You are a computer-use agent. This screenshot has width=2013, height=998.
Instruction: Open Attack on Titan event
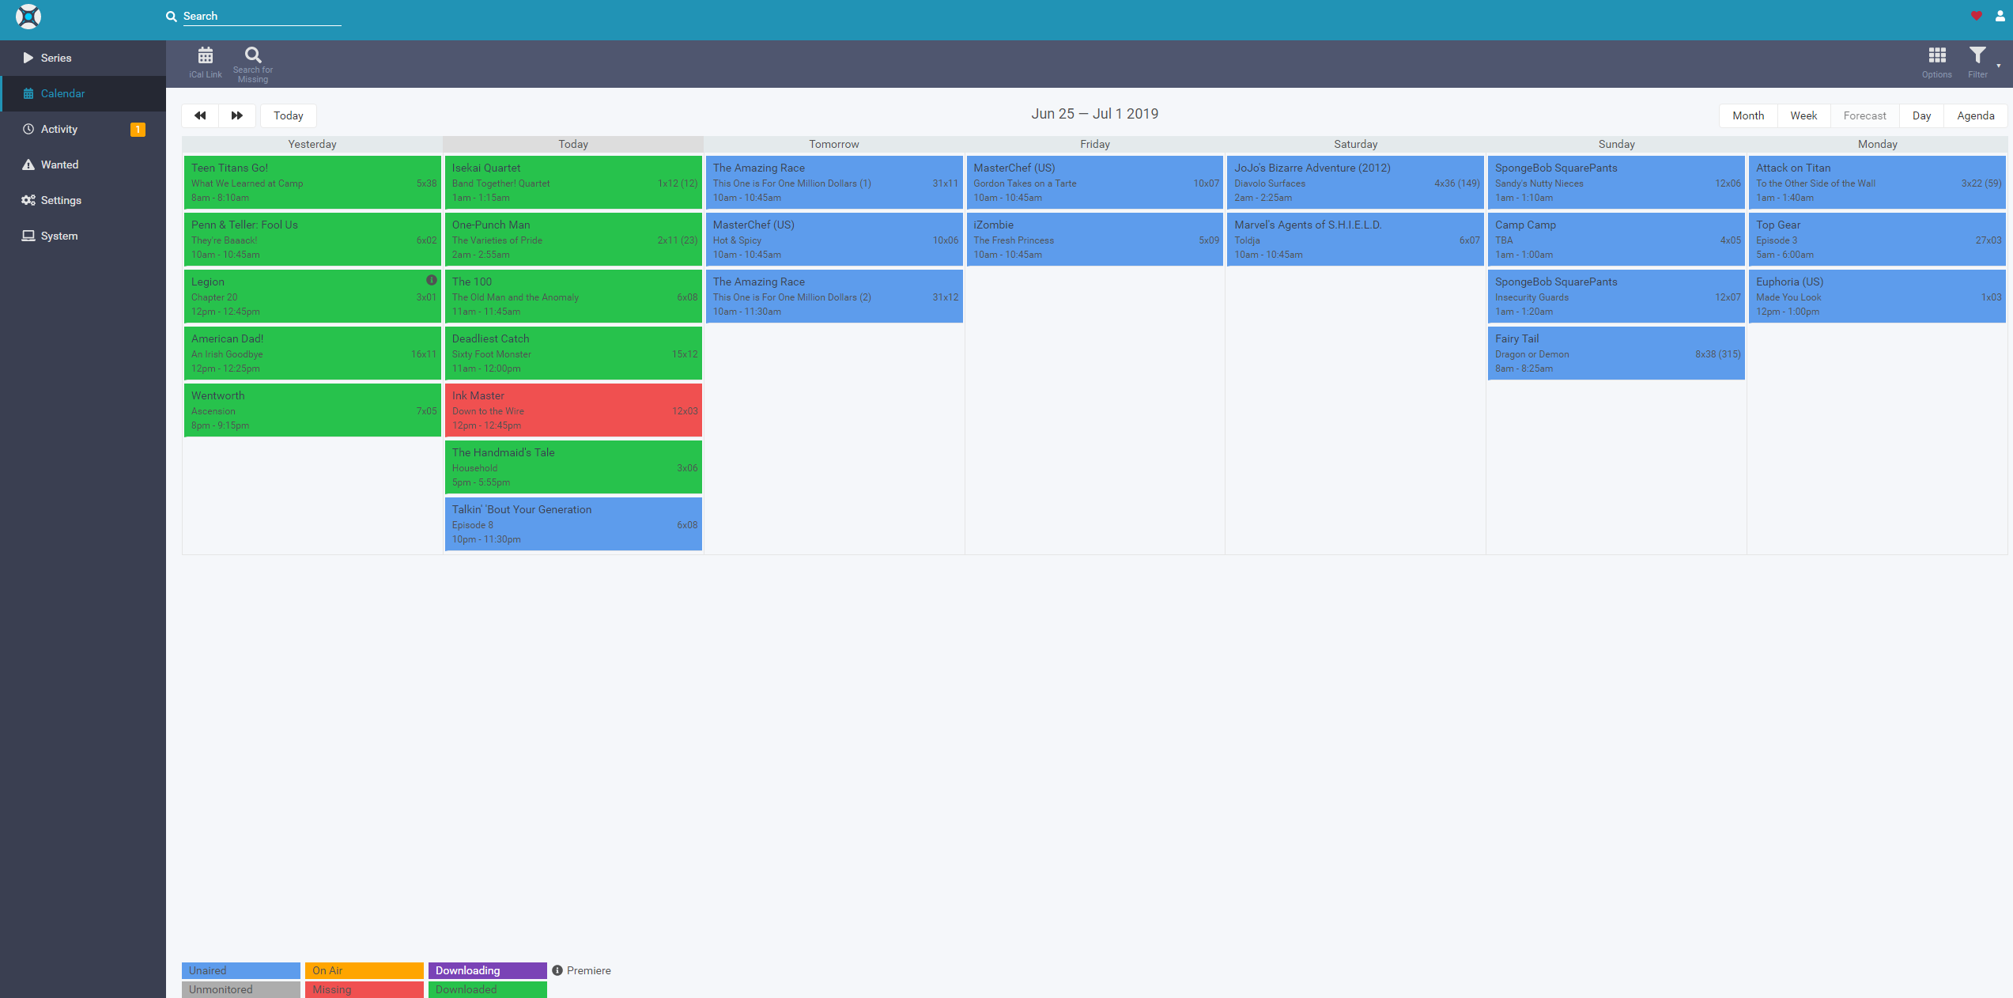click(1877, 183)
